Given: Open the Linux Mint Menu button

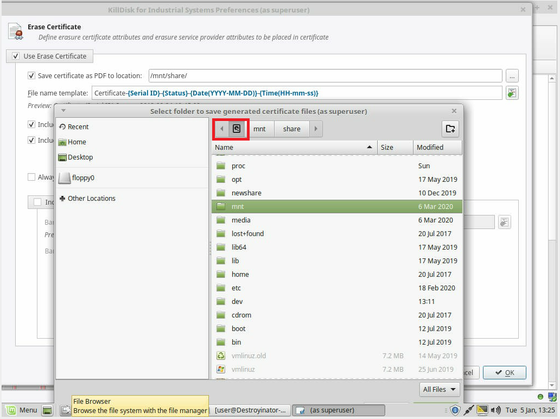Looking at the screenshot, I should click(21, 410).
